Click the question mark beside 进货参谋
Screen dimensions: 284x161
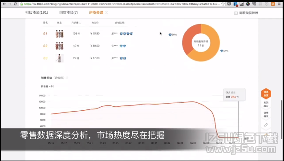click(x=107, y=12)
